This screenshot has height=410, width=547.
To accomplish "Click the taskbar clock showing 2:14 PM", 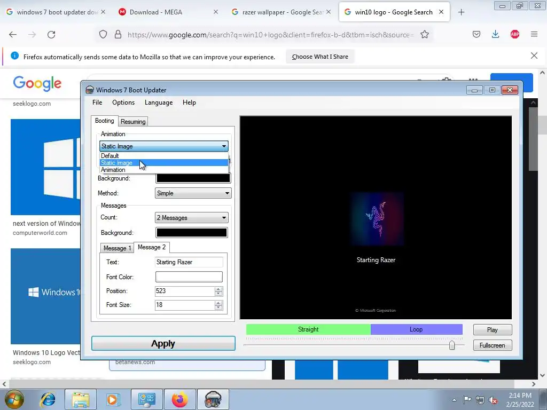I will pos(520,400).
